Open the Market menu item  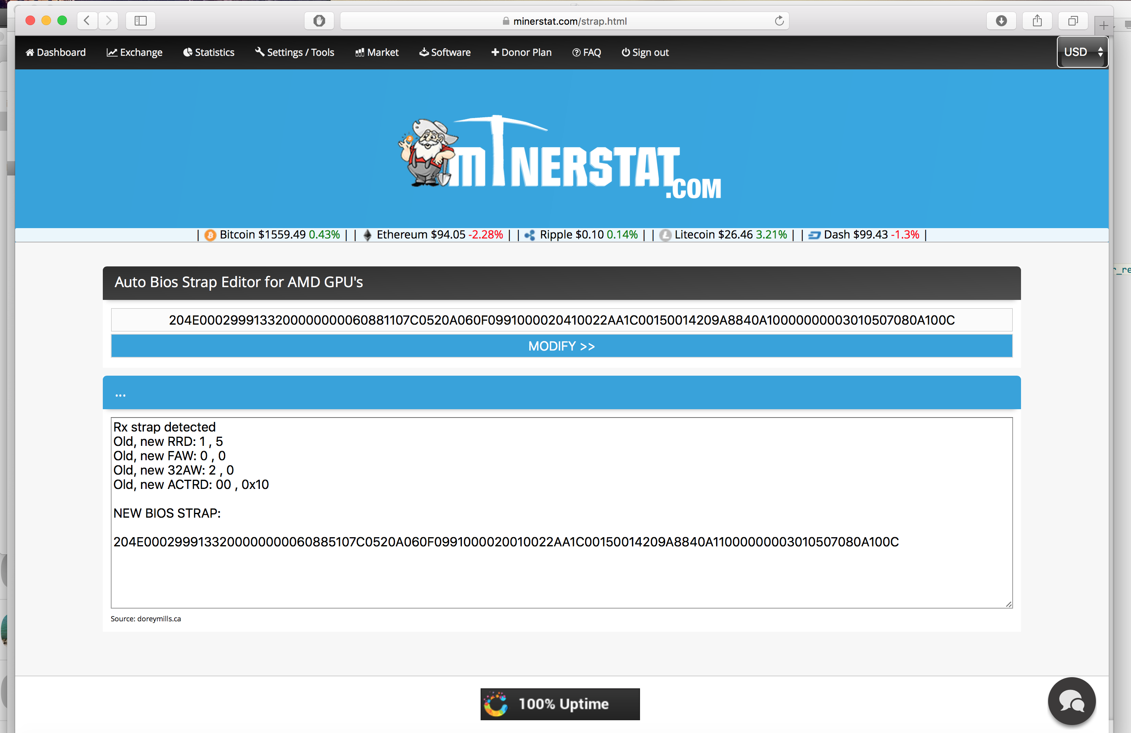point(377,52)
